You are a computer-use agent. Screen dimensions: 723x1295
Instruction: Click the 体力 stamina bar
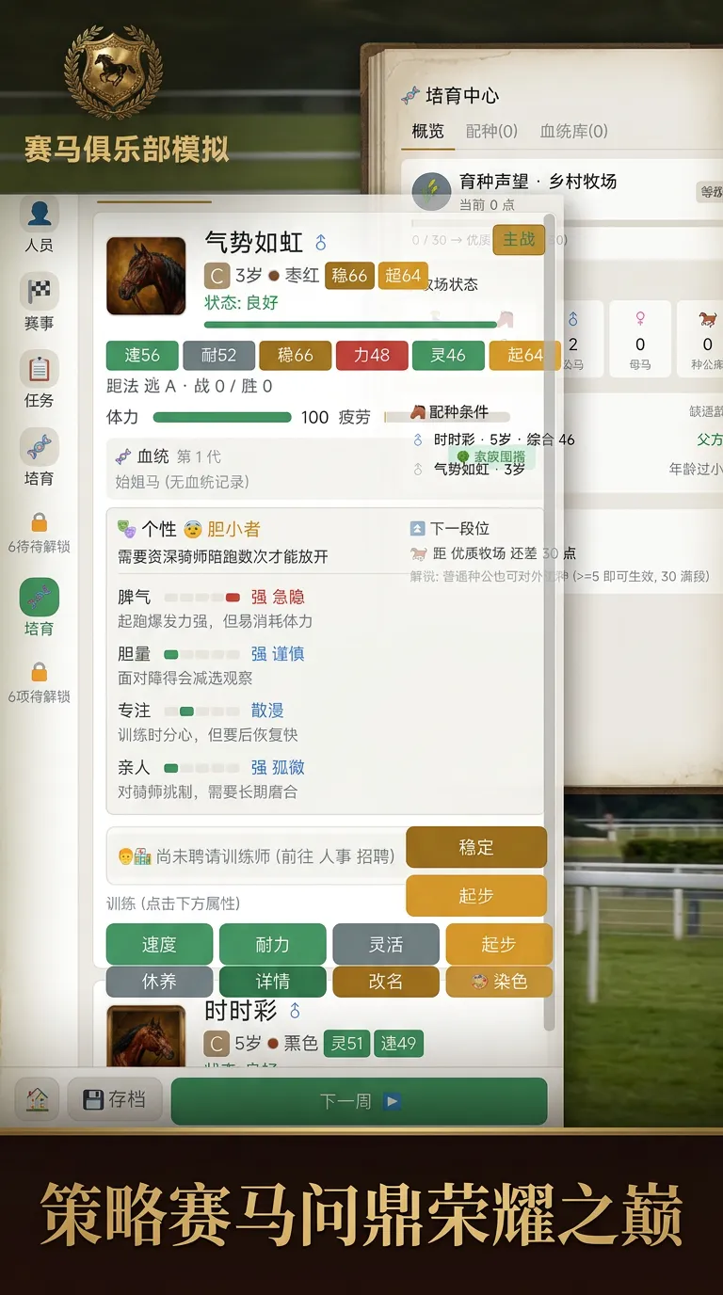click(222, 417)
